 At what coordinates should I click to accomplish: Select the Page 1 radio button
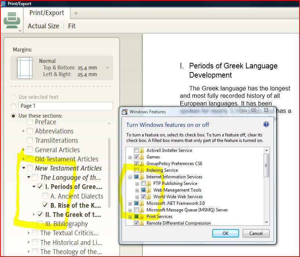coord(13,106)
